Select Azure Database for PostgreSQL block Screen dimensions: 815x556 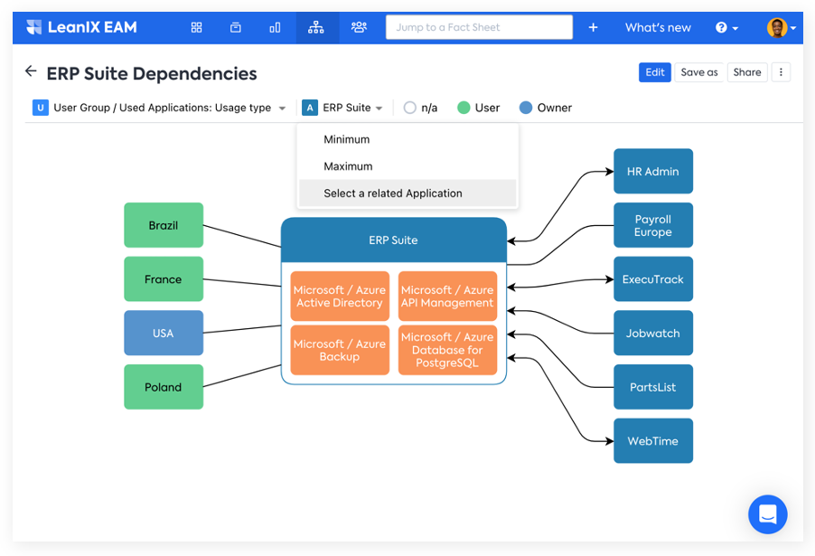(x=447, y=350)
